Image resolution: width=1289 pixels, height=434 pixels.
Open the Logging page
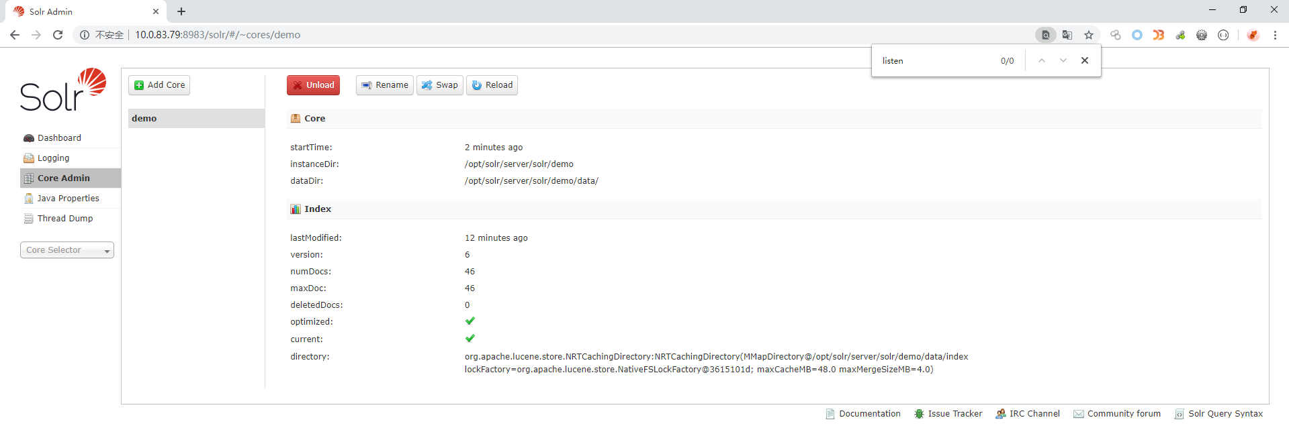53,158
